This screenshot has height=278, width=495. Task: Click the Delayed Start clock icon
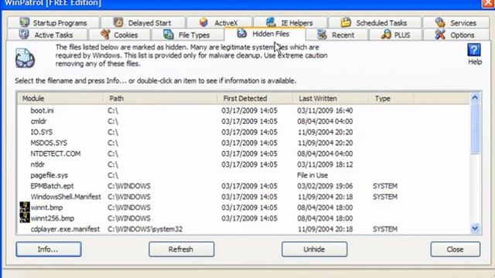point(118,22)
